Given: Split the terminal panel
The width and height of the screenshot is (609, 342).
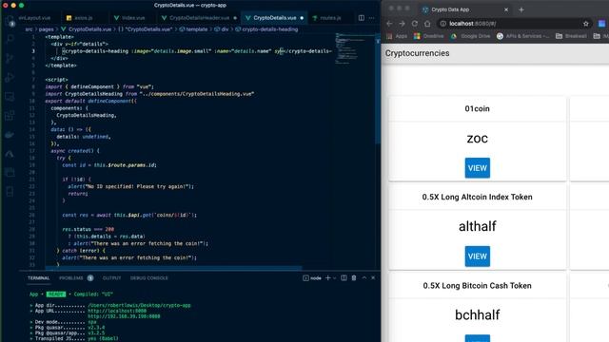Looking at the screenshot, I should coord(344,277).
